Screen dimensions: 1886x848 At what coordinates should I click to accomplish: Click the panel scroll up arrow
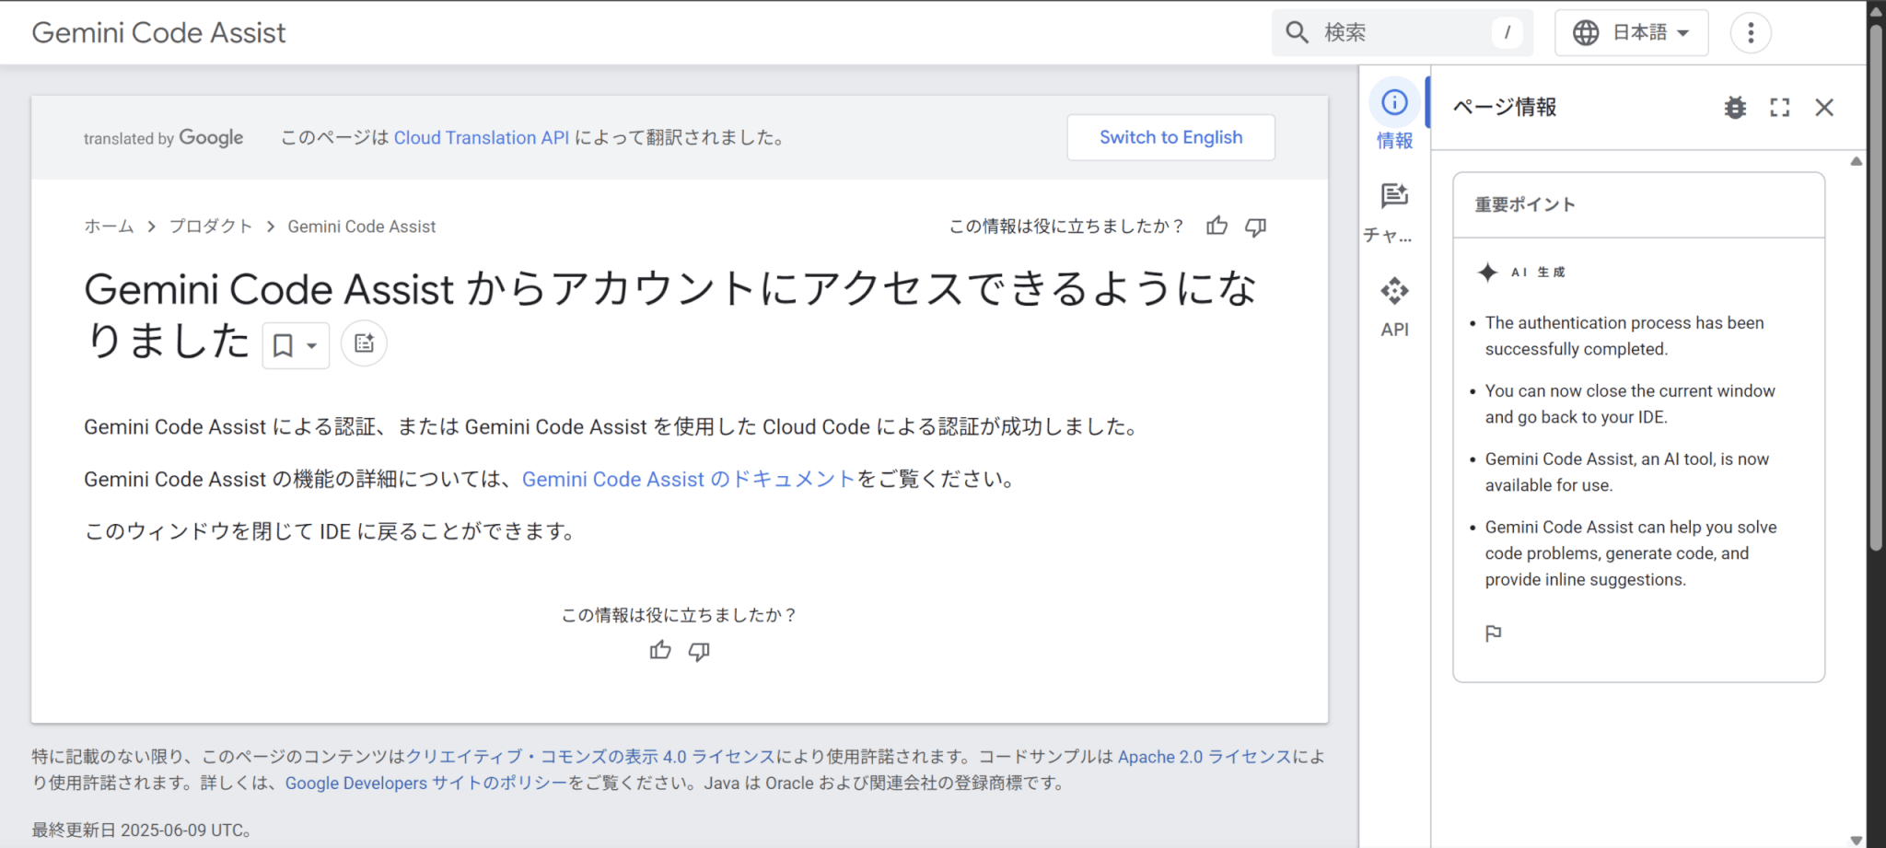[1857, 161]
